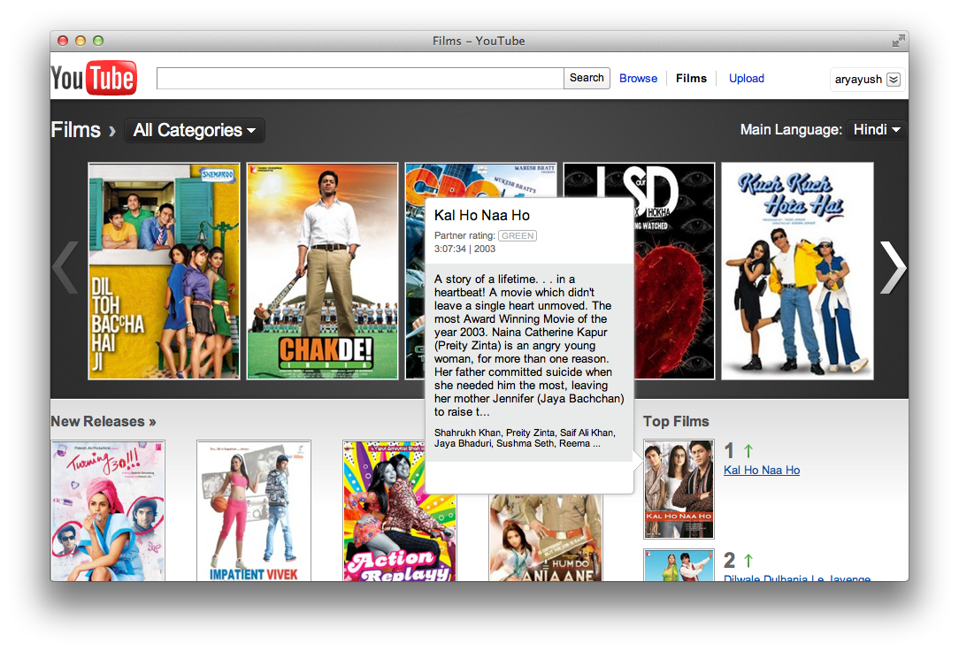
Task: Open the New Releases section link
Action: click(104, 421)
